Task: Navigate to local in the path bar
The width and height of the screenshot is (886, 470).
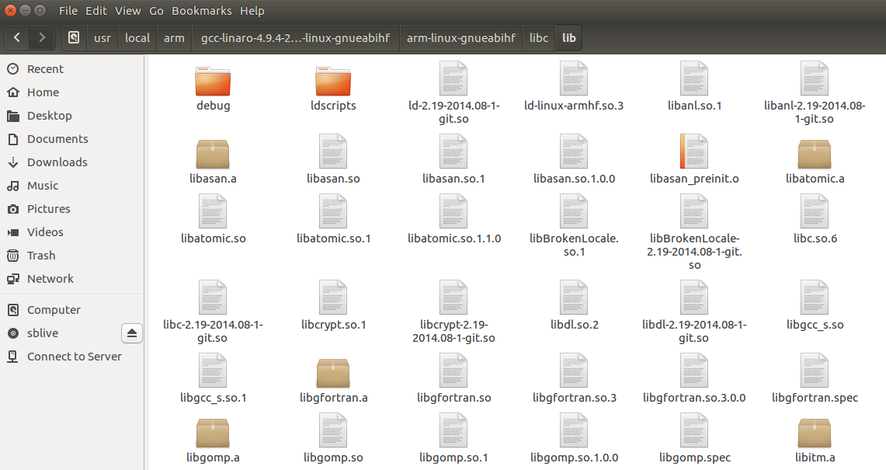Action: pos(137,38)
